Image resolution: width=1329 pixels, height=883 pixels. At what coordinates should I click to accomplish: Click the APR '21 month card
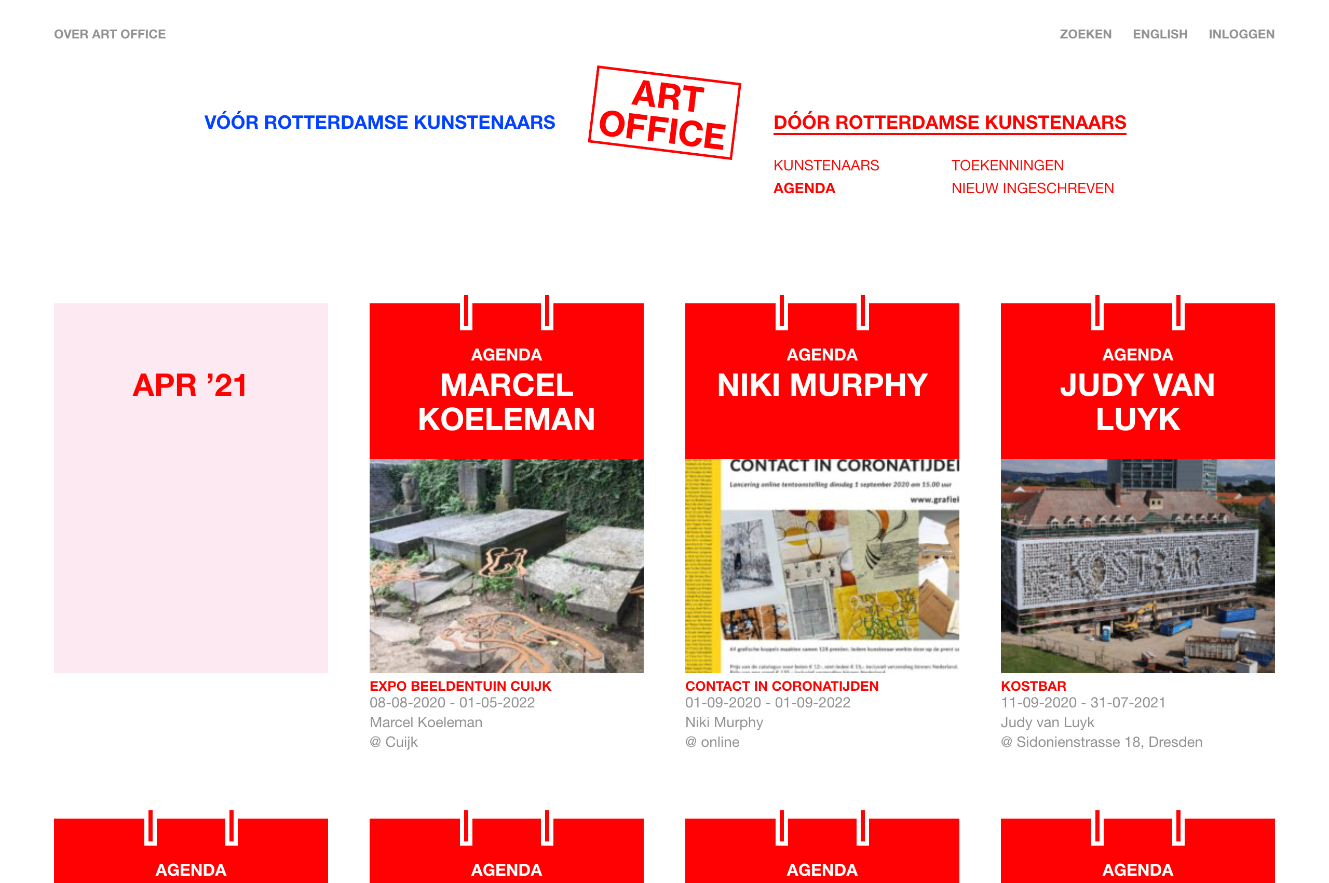coord(191,488)
